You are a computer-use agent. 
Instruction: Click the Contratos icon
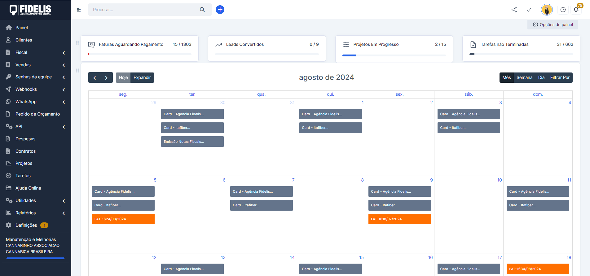[x=8, y=151]
